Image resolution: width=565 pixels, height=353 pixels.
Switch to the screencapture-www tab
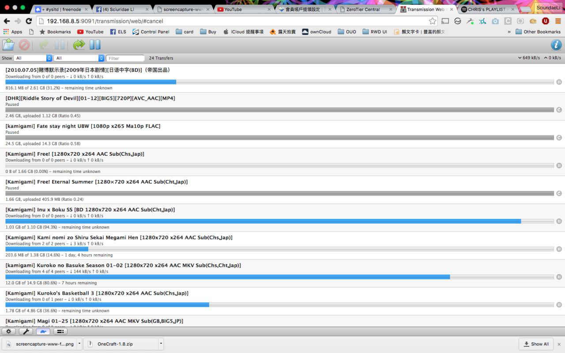click(182, 9)
